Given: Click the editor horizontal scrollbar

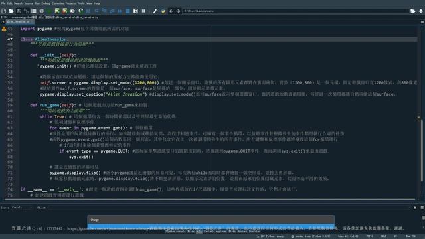Looking at the screenshot, I should point(210,199).
